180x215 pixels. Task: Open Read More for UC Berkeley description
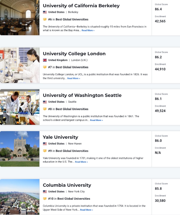(x=88, y=30)
